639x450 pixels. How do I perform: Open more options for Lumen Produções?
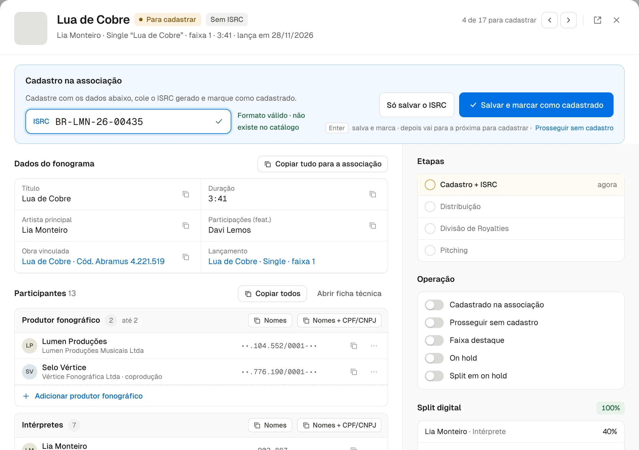tap(374, 346)
